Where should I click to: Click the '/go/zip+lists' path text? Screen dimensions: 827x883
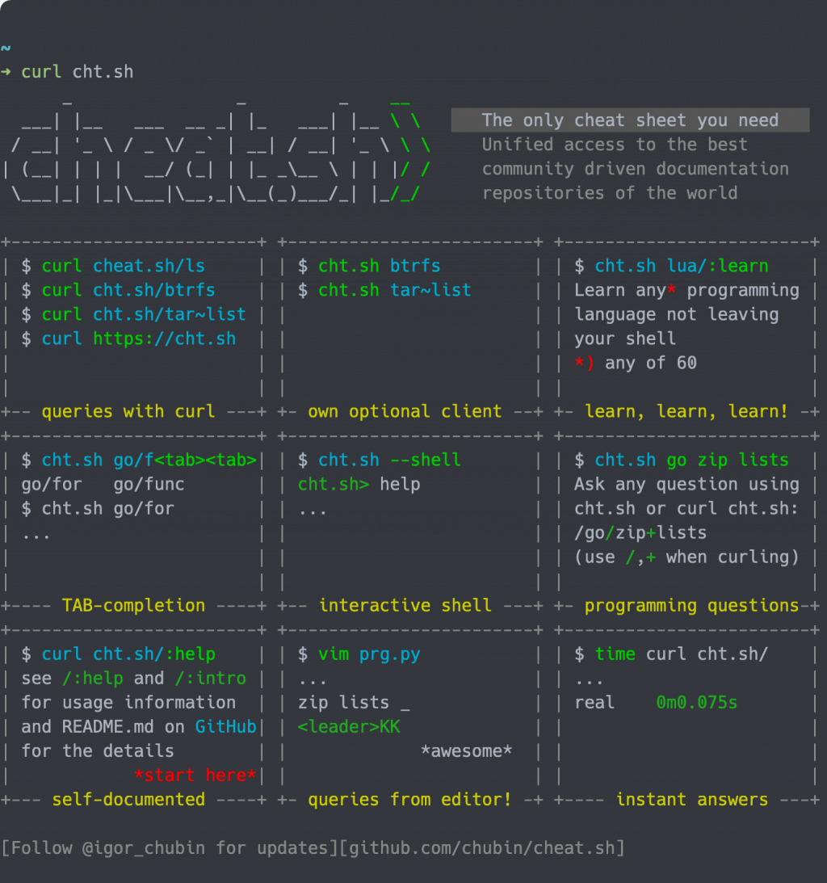coord(640,532)
